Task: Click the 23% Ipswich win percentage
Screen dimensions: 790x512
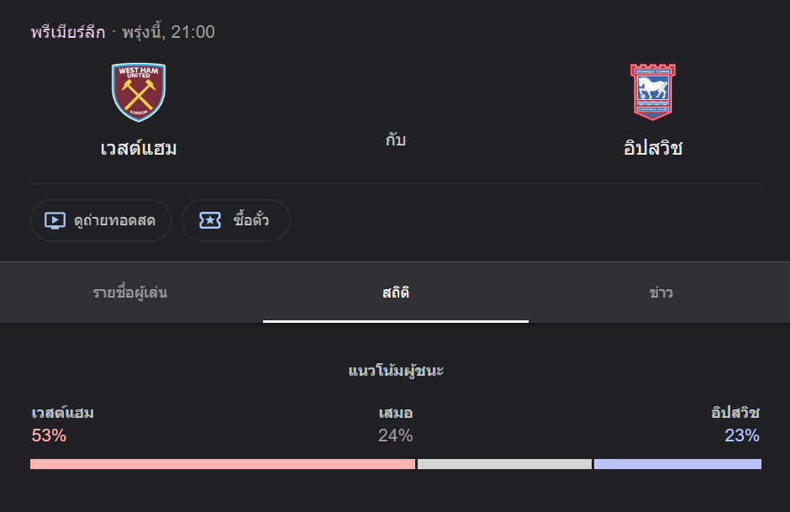Action: click(741, 435)
